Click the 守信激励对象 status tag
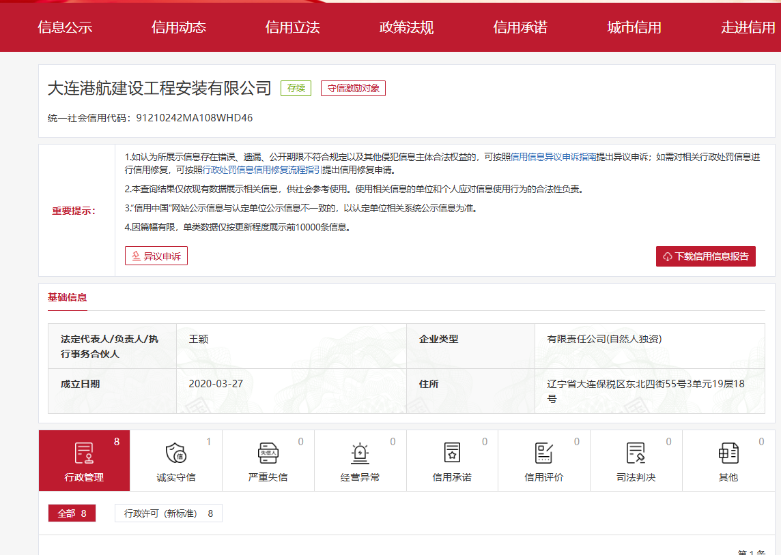The width and height of the screenshot is (781, 555). pos(353,88)
